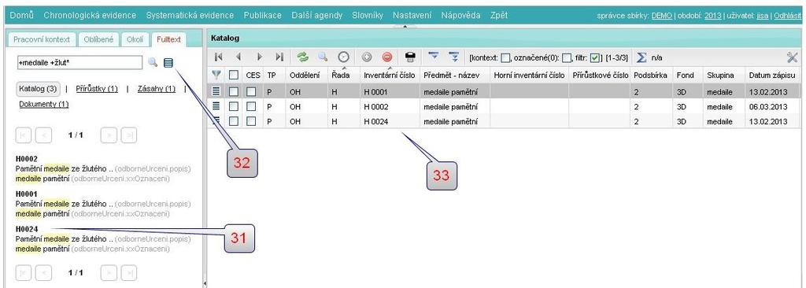Click the sigma sum icon

coord(641,57)
